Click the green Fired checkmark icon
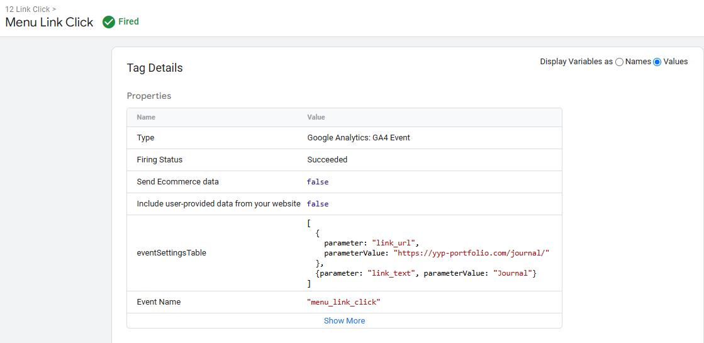Viewport: 704px width, 343px height. tap(108, 22)
